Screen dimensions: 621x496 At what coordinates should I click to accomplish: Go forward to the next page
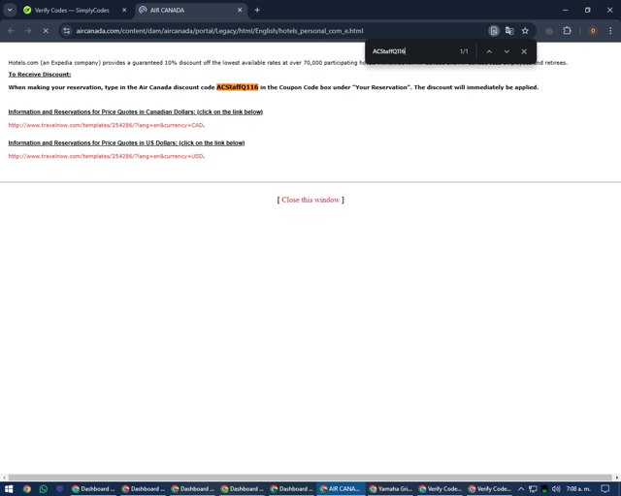pyautogui.click(x=28, y=31)
